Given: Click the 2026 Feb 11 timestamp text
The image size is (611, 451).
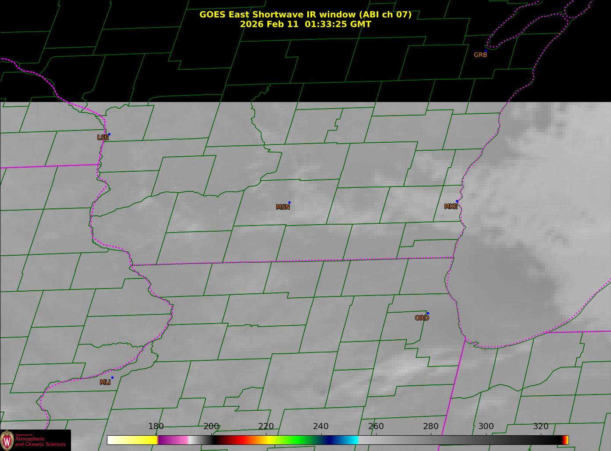Looking at the screenshot, I should (305, 24).
